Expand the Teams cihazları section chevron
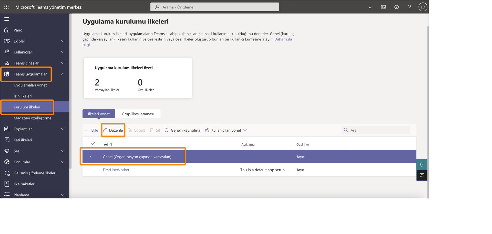 tap(63, 63)
